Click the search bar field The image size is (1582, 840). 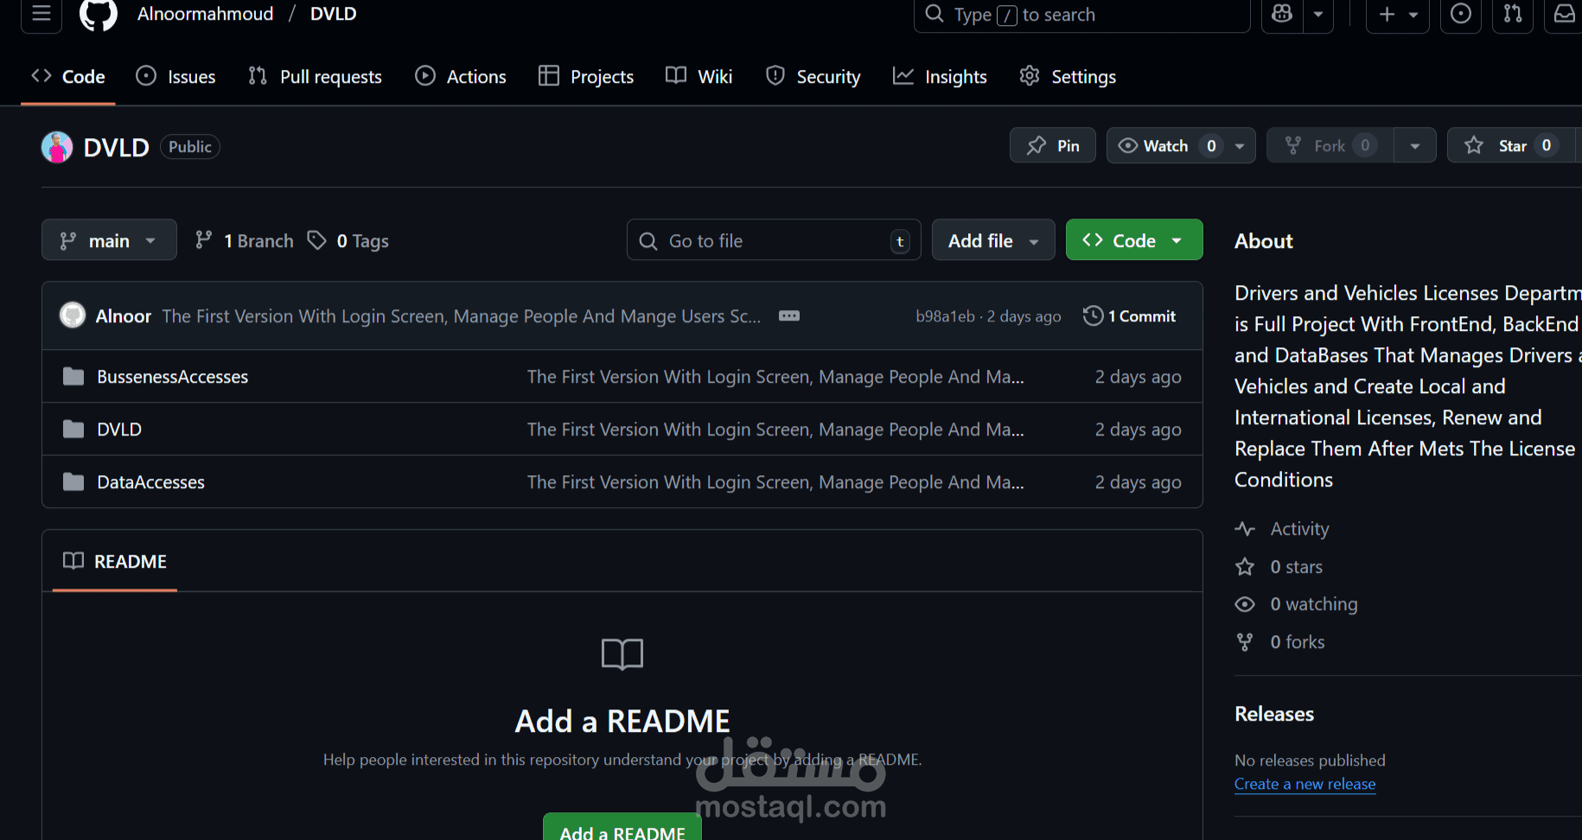tap(1082, 15)
